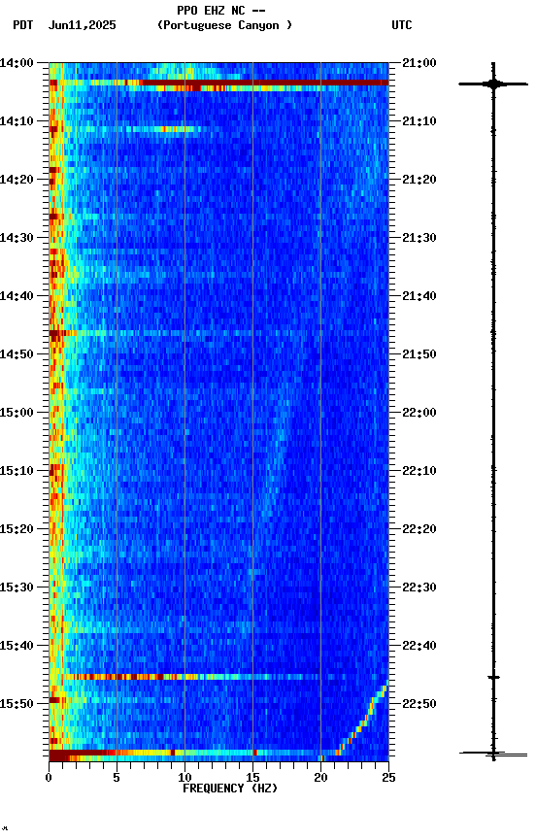
Task: Click the '21:30' UTC time label
Action: tap(419, 238)
